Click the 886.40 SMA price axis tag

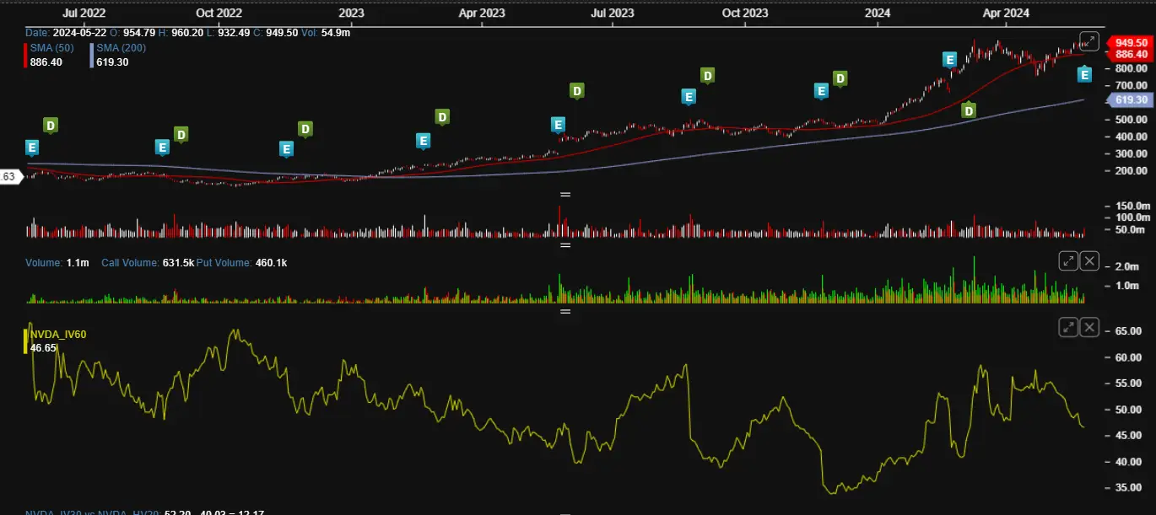[x=1129, y=54]
